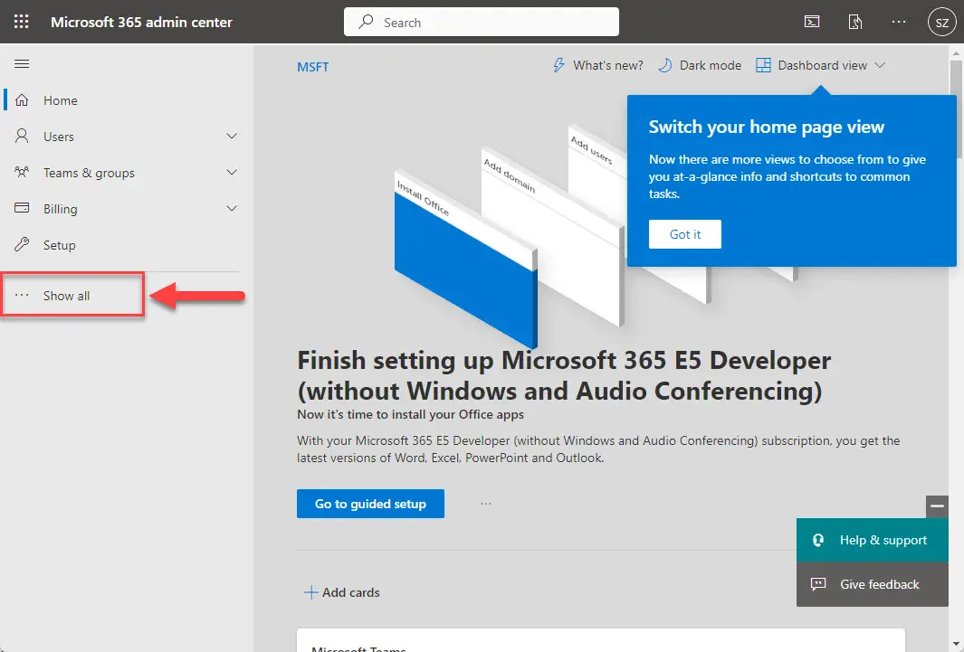Open the Dashboard view dropdown
Image resolution: width=964 pixels, height=652 pixels.
[x=821, y=65]
